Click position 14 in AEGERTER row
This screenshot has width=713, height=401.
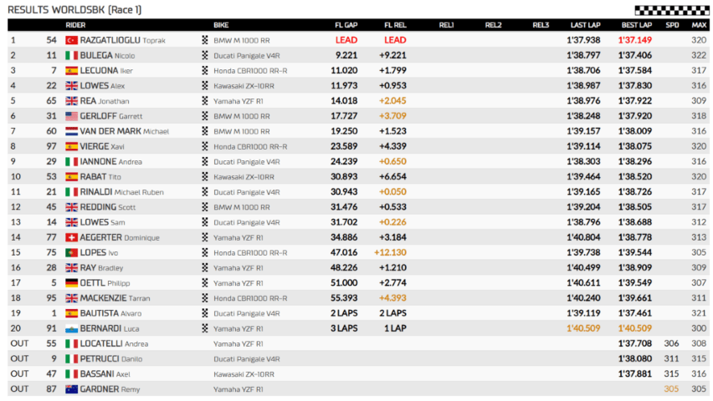coord(15,237)
